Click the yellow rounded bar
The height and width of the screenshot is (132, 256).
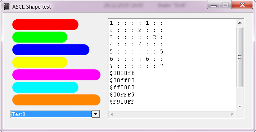point(40,62)
